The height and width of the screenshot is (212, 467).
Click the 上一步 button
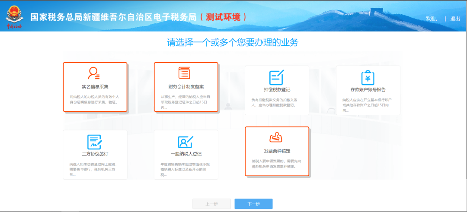[212, 204]
